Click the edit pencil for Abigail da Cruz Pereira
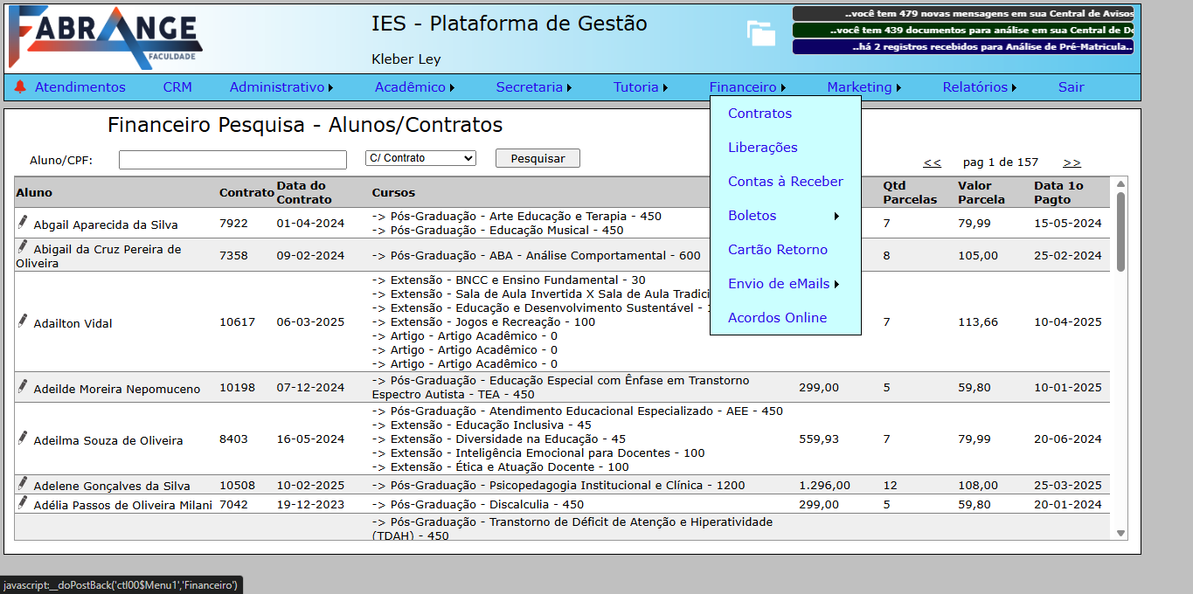 click(x=23, y=247)
